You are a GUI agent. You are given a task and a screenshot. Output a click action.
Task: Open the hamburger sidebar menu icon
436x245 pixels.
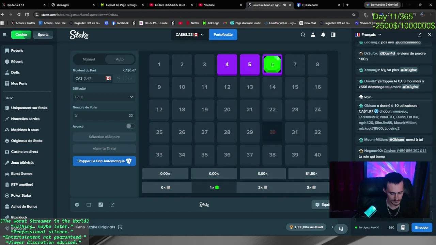point(4,35)
